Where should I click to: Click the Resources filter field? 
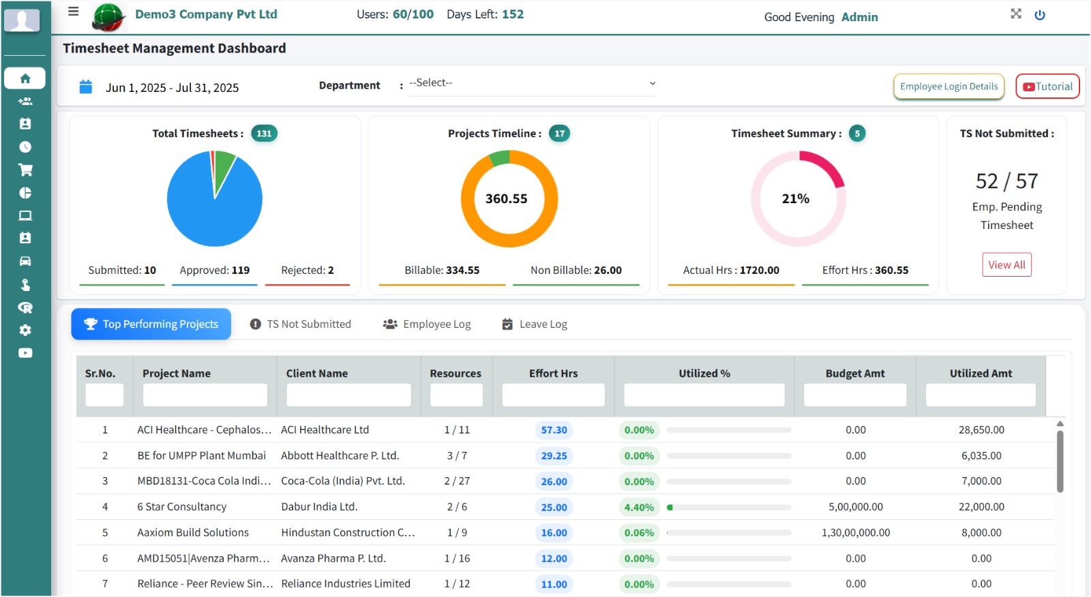click(x=456, y=395)
